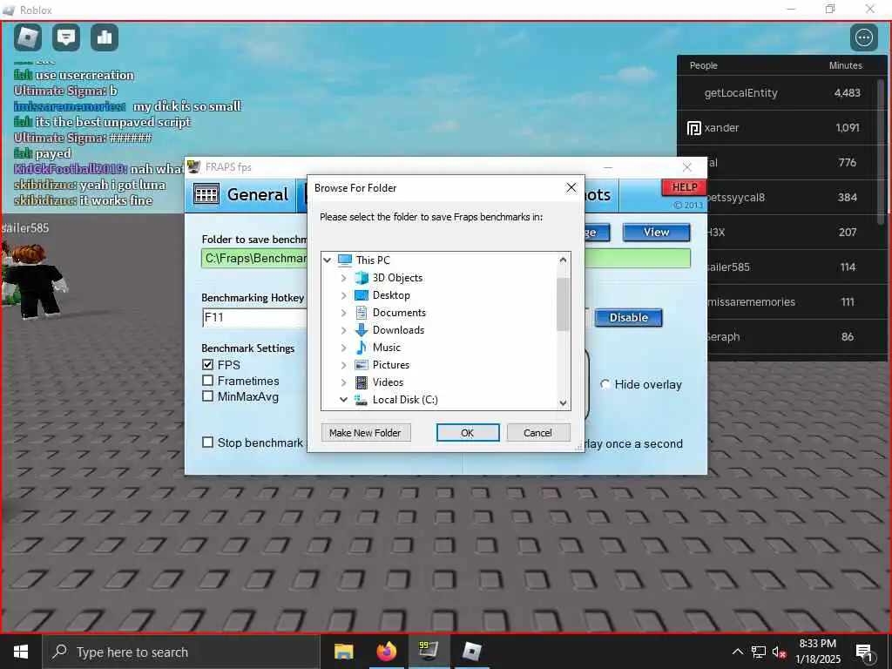This screenshot has width=892, height=669.
Task: Toggle the Roblox chat window icon
Action: pyautogui.click(x=66, y=37)
